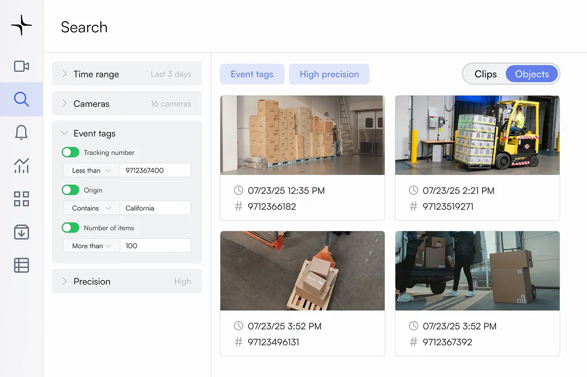Expand the Cameras section

[127, 104]
